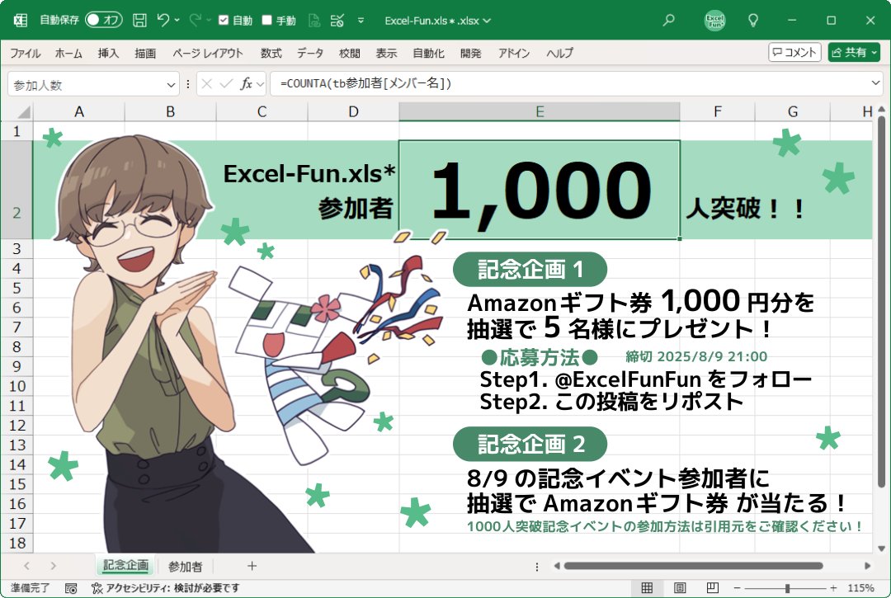Select the cell showing 1,000

[540, 189]
